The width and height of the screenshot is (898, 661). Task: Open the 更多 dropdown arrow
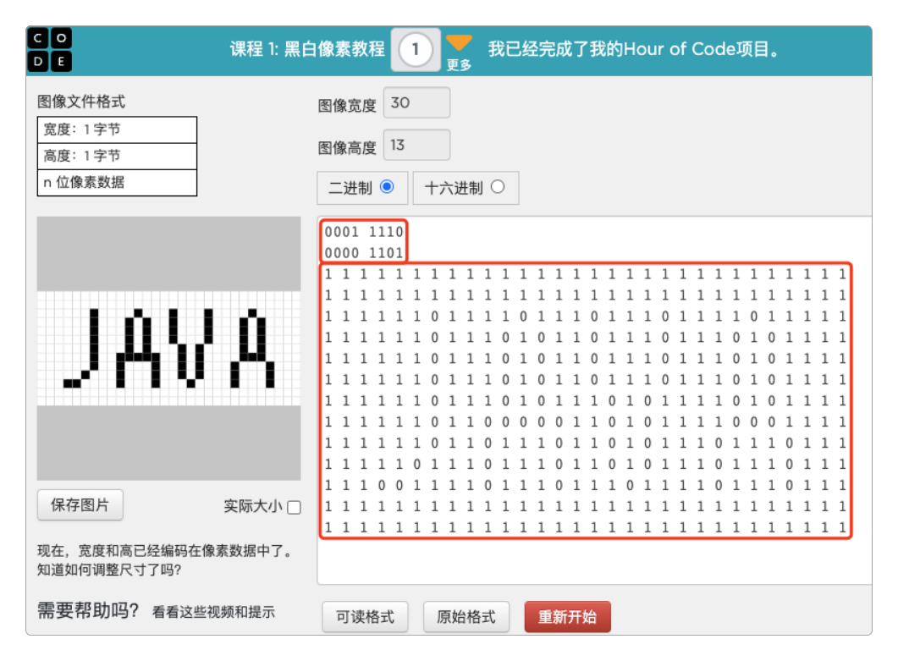pyautogui.click(x=459, y=43)
